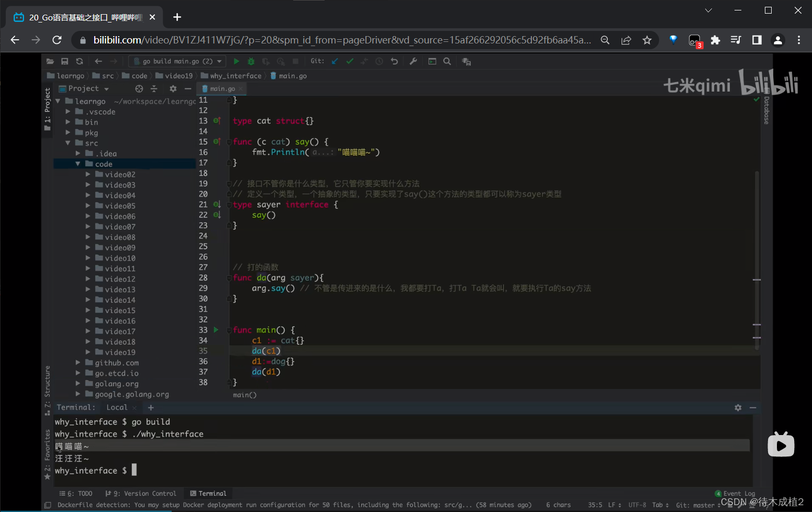Collapse the src folder
Viewport: 812px width, 512px height.
pyautogui.click(x=68, y=143)
